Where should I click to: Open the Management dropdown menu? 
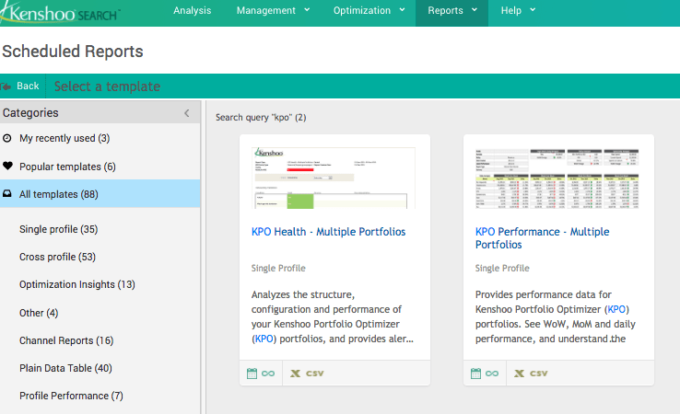[274, 10]
